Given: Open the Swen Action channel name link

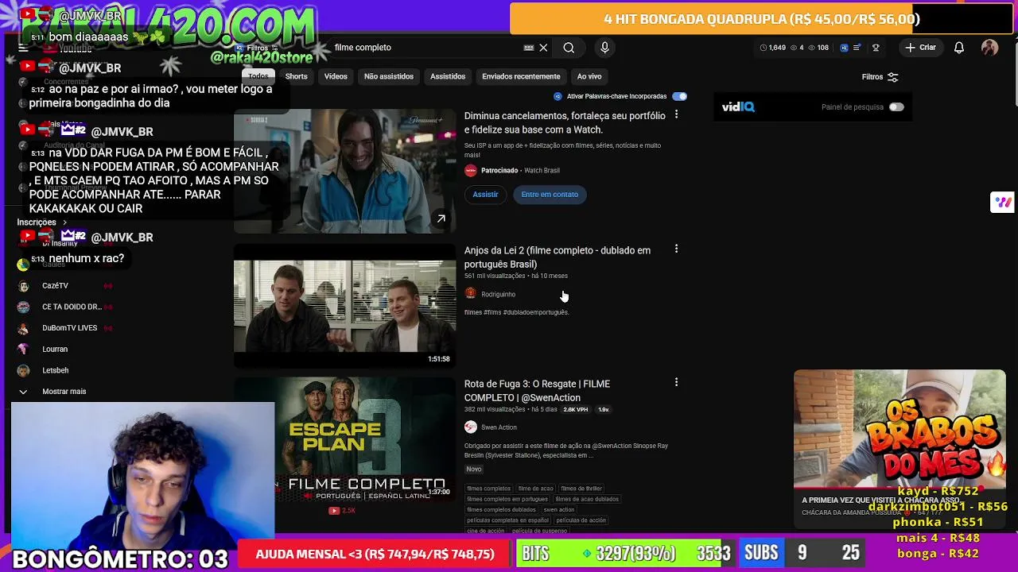Looking at the screenshot, I should [499, 427].
